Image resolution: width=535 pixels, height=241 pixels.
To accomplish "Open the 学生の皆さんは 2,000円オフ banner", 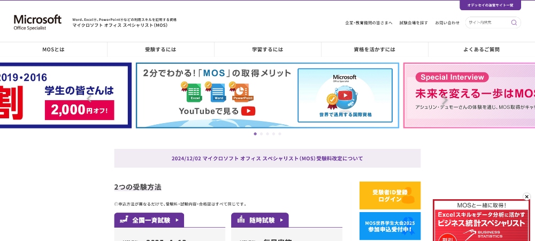I will tap(66, 95).
